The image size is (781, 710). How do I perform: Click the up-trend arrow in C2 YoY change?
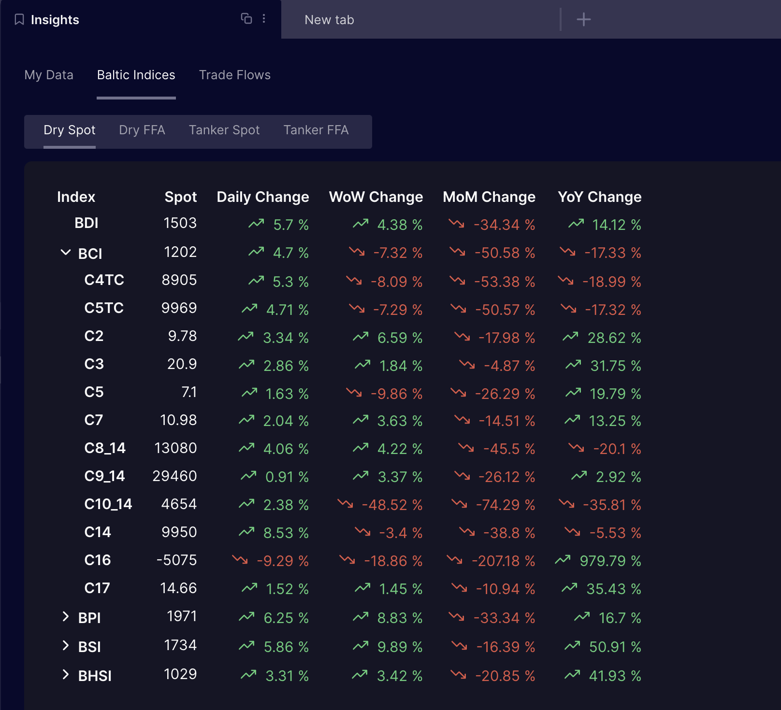570,337
